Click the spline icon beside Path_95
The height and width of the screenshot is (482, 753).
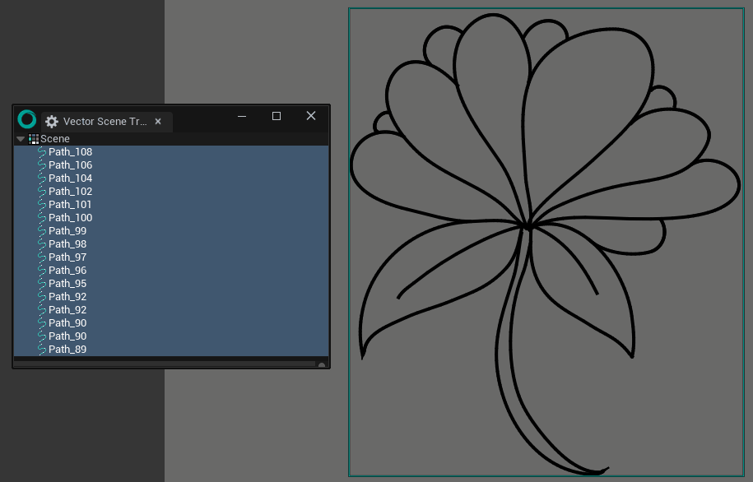(x=42, y=283)
